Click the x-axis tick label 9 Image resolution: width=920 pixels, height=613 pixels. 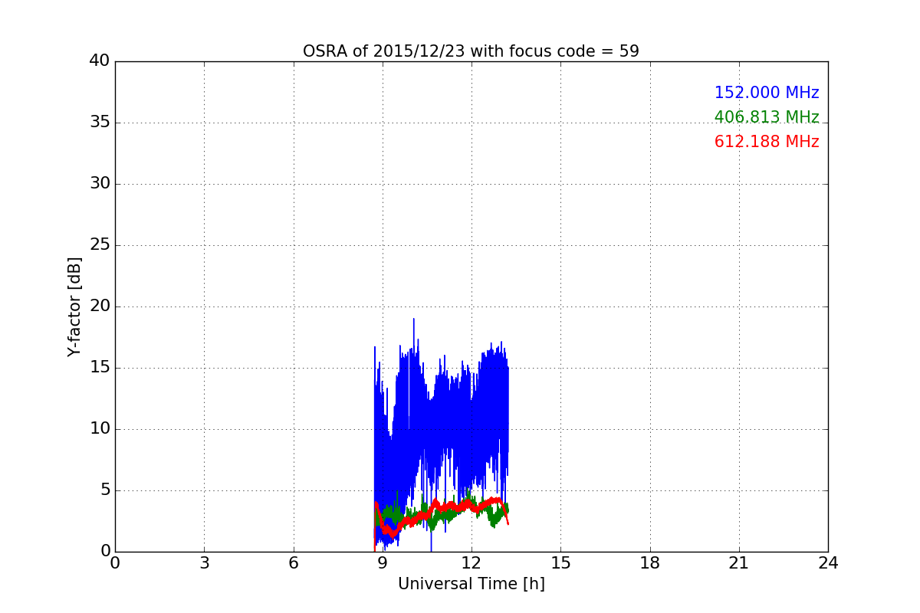pos(382,563)
